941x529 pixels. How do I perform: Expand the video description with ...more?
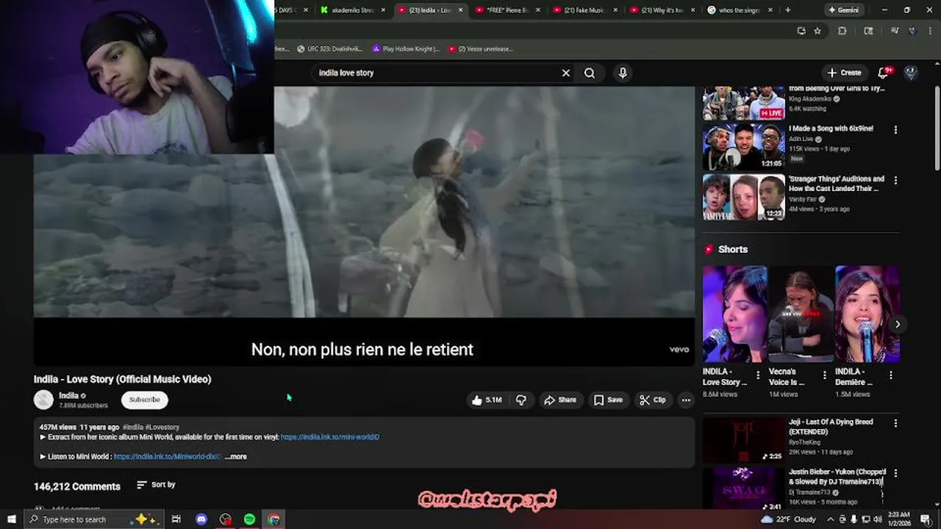coord(236,456)
